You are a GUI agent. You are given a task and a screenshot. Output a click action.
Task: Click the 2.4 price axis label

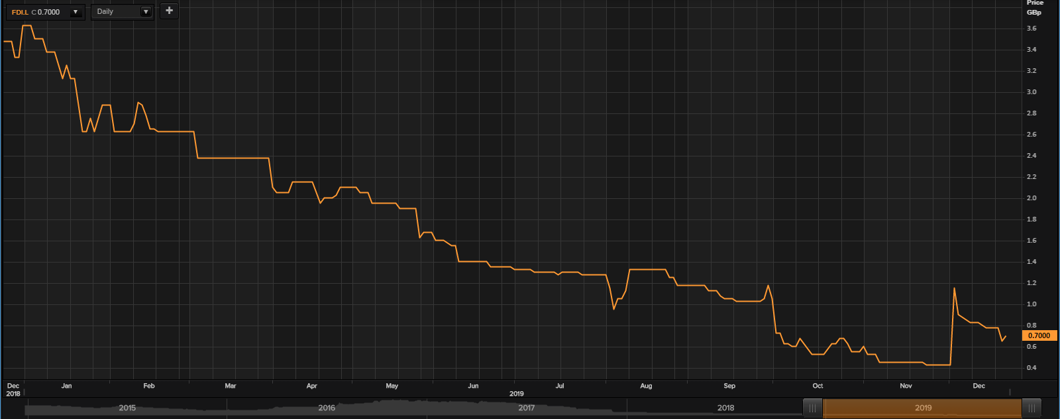[1032, 156]
